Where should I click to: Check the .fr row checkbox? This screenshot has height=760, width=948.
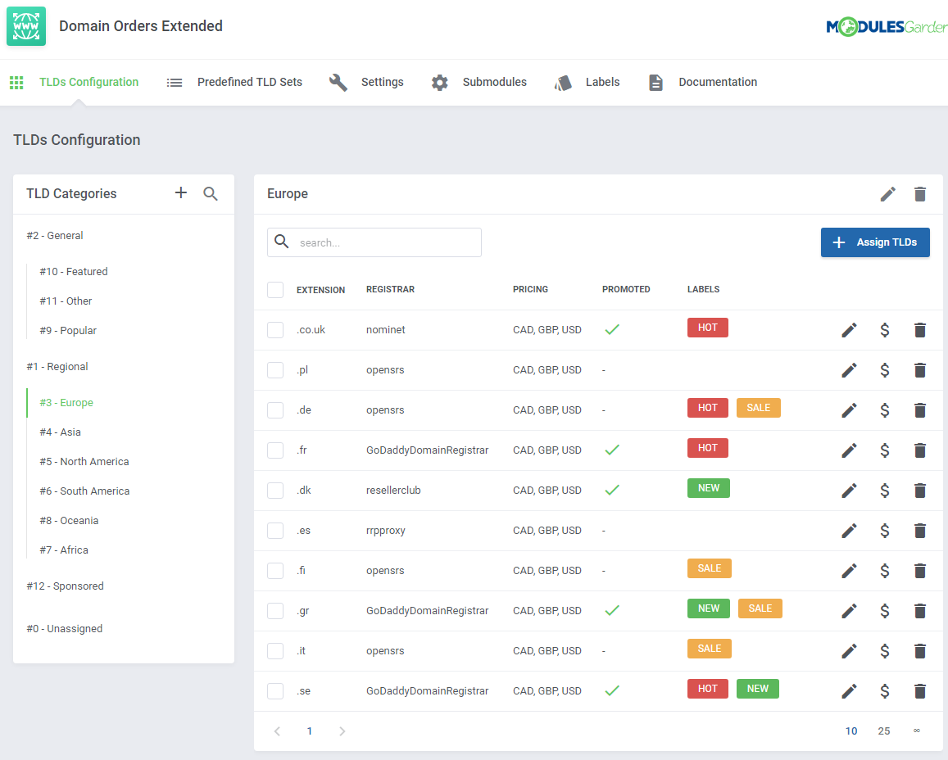pyautogui.click(x=275, y=450)
